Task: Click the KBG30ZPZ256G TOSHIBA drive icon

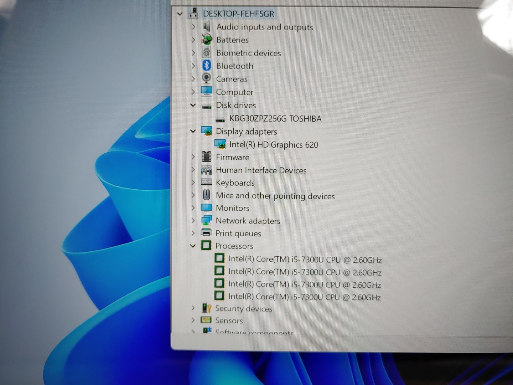Action: [x=220, y=119]
